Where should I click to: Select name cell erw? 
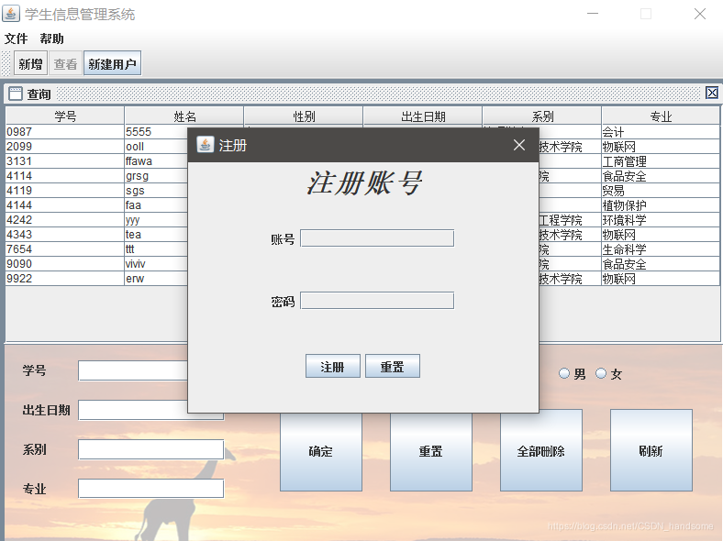pyautogui.click(x=156, y=279)
